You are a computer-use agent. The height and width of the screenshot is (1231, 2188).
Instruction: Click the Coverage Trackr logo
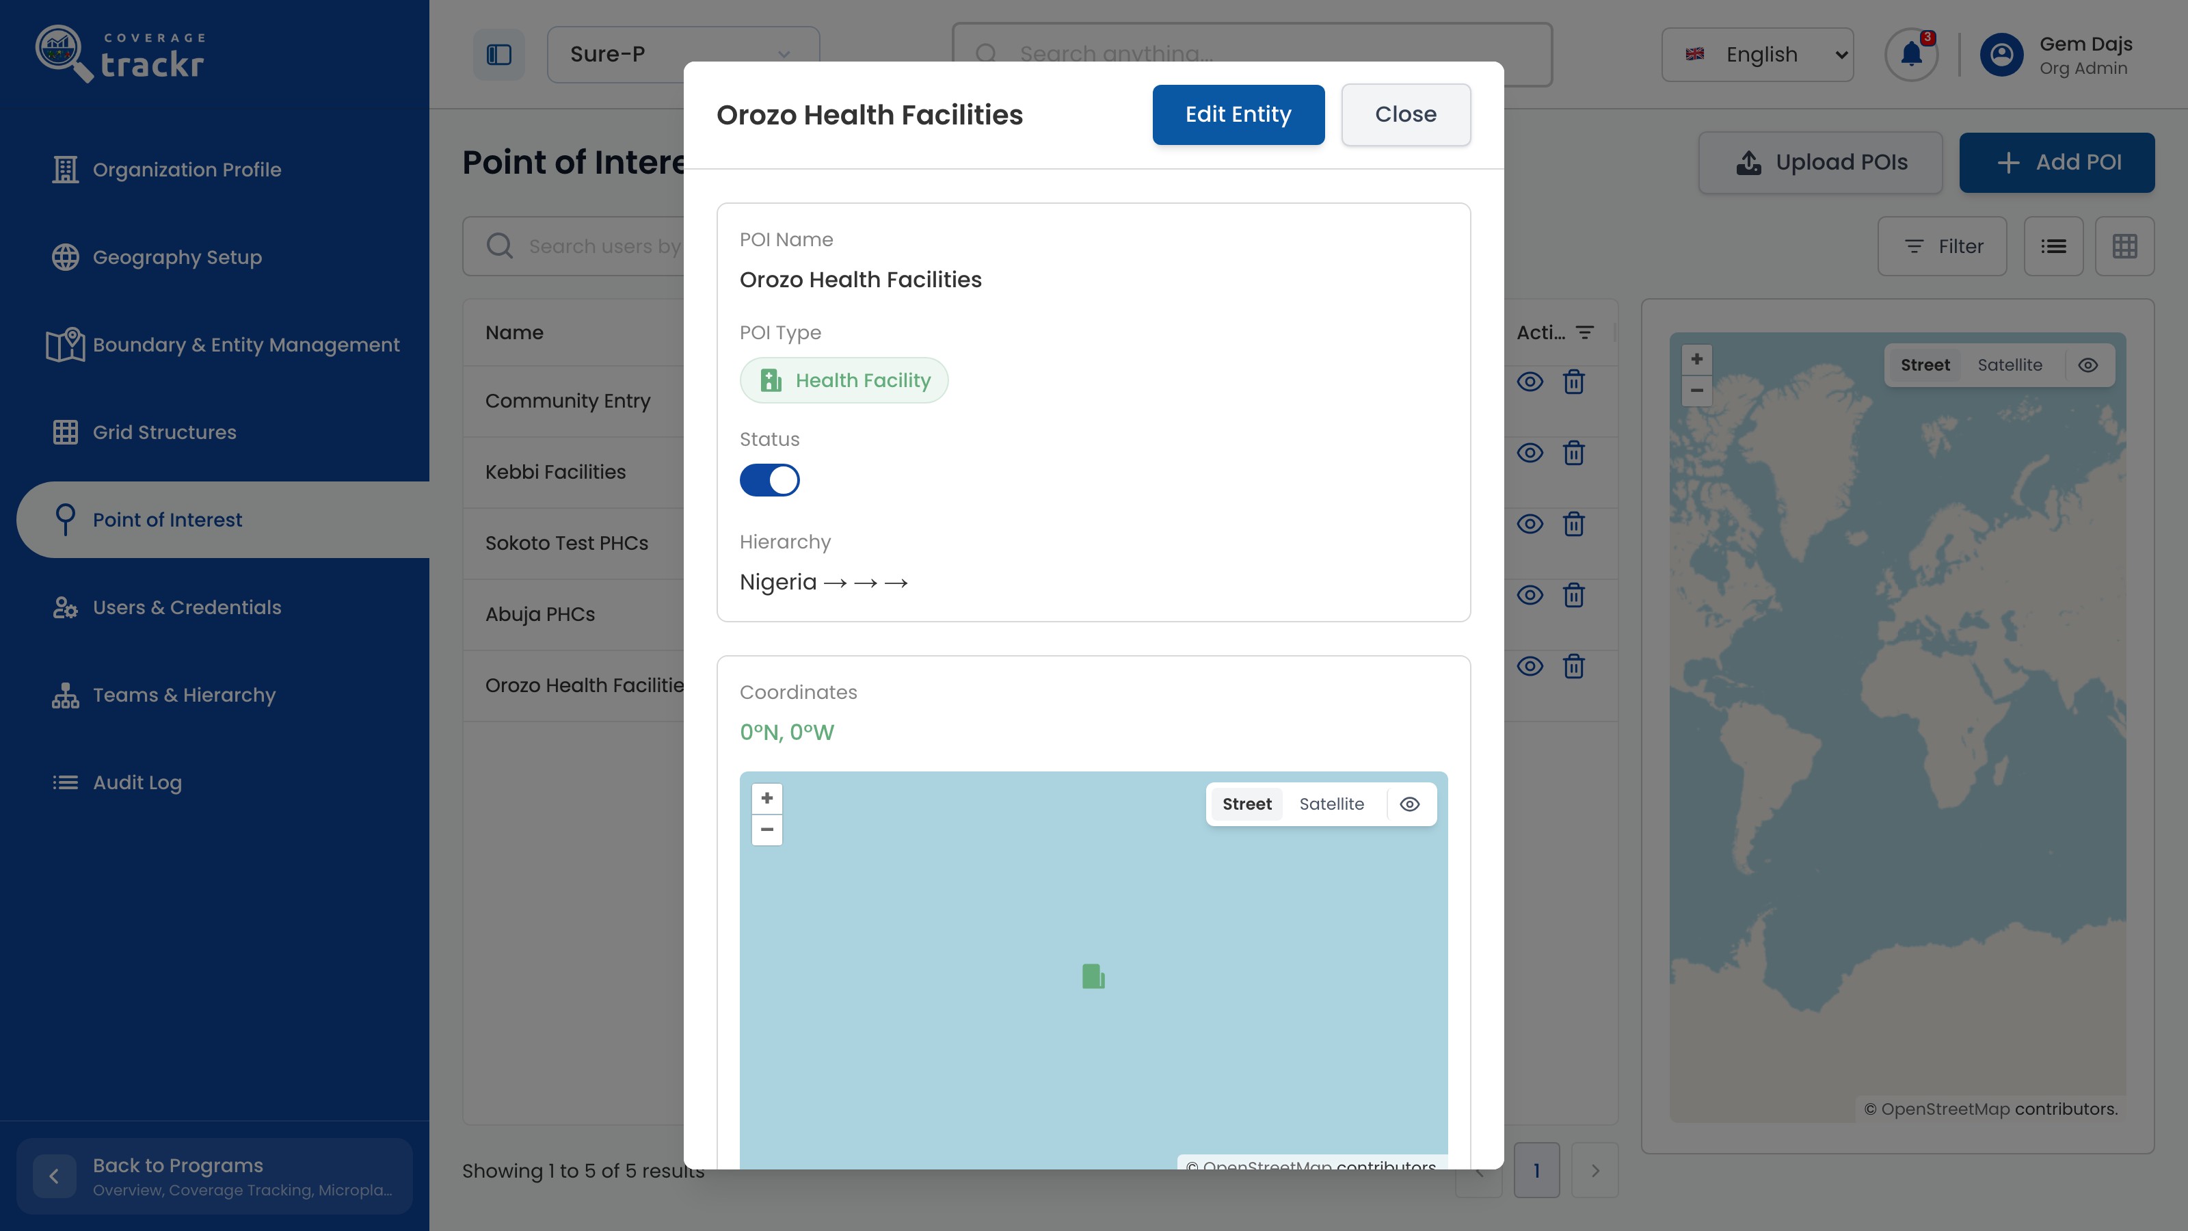[120, 55]
